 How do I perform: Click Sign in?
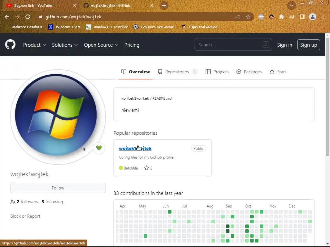coord(285,45)
